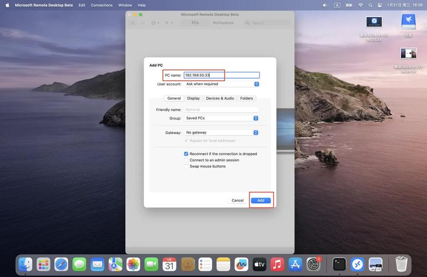
Task: Open the Gateway dropdown
Action: (222, 132)
